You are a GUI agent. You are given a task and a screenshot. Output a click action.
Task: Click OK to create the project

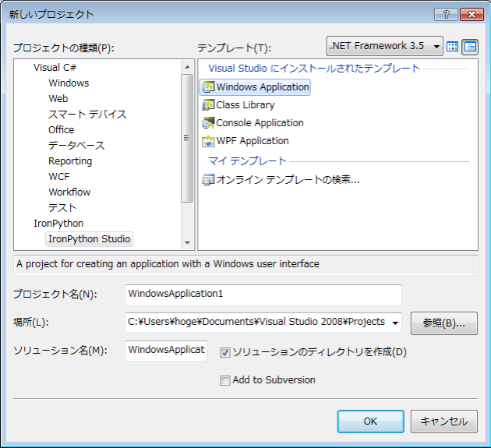pyautogui.click(x=370, y=422)
